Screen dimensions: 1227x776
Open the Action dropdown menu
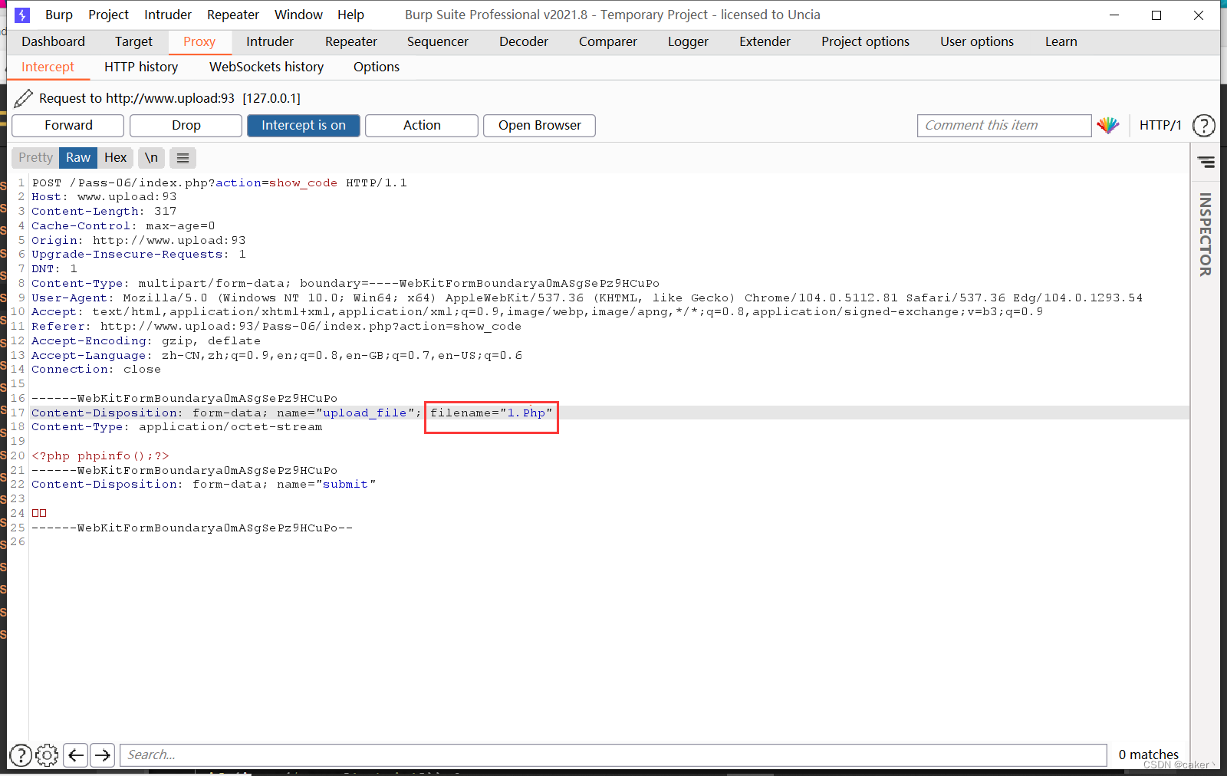pyautogui.click(x=422, y=126)
